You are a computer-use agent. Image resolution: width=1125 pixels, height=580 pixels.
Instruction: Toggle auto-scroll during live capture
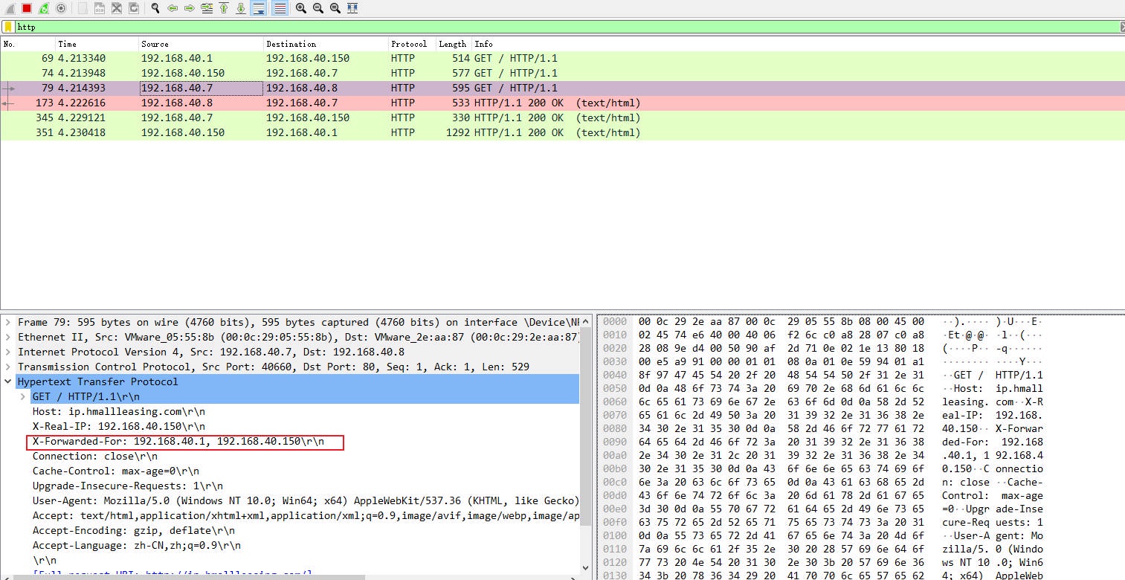coord(259,8)
